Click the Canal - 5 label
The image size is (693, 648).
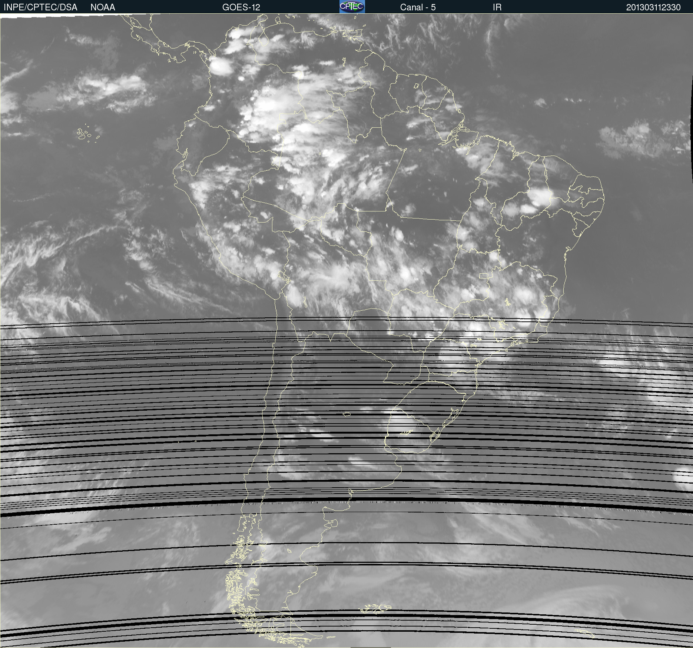coord(418,7)
